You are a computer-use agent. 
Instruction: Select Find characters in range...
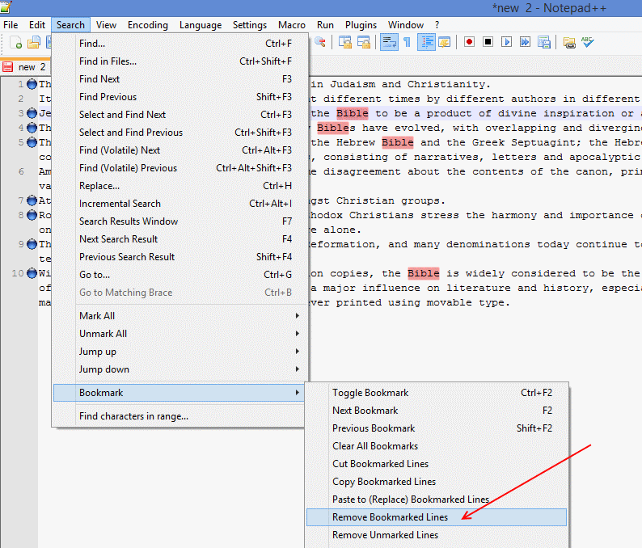[x=180, y=415]
